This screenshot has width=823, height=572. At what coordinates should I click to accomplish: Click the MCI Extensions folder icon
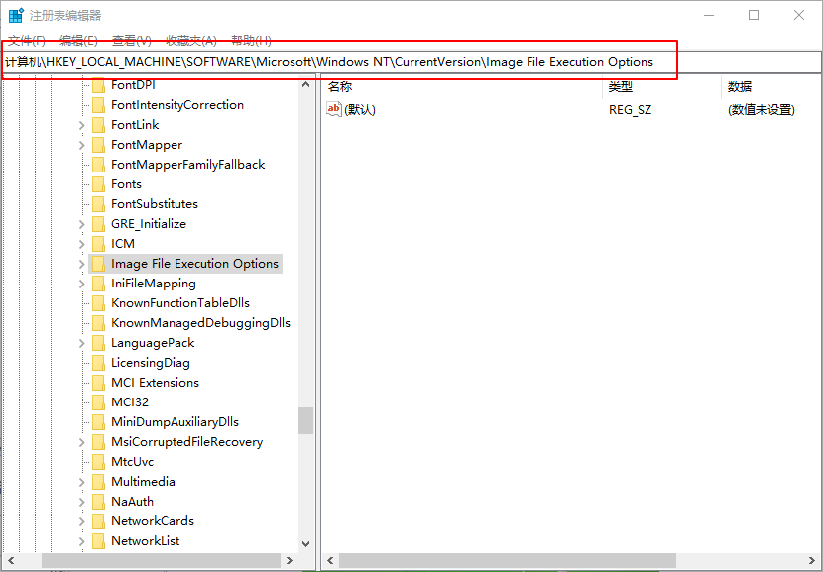pyautogui.click(x=98, y=383)
